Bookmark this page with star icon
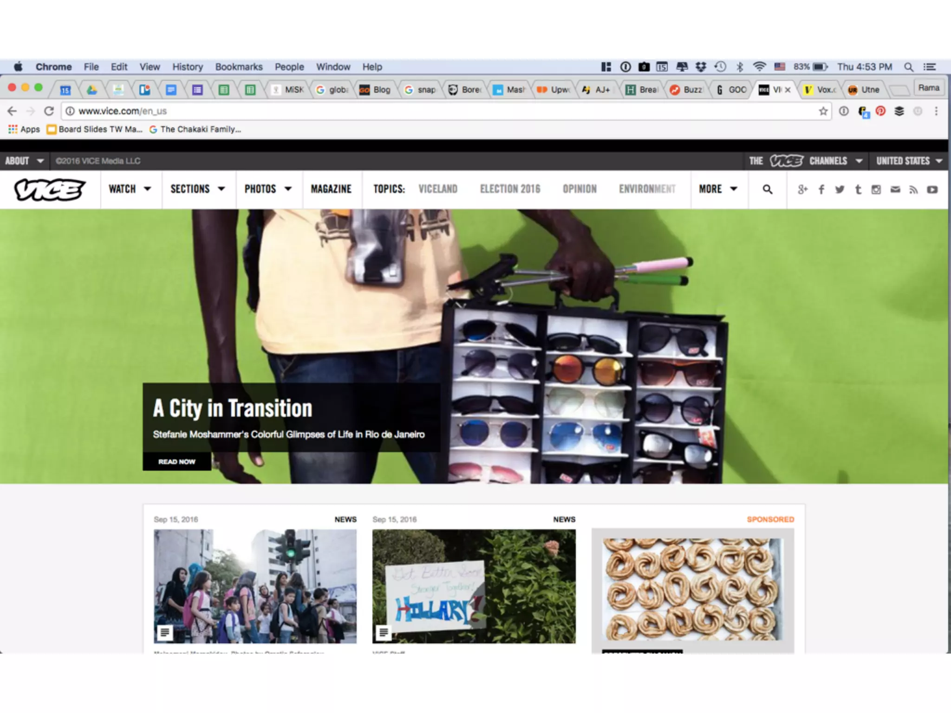The width and height of the screenshot is (951, 713). point(823,111)
